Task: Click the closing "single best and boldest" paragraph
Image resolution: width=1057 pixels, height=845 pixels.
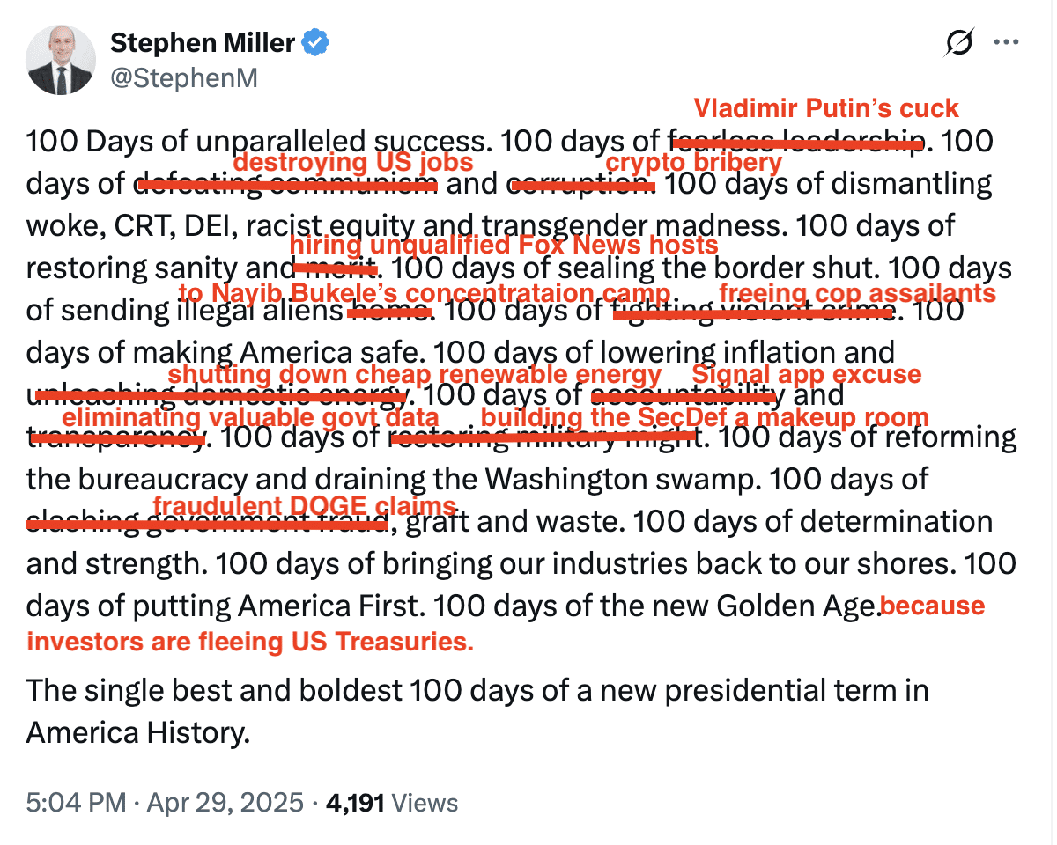Action: [476, 710]
